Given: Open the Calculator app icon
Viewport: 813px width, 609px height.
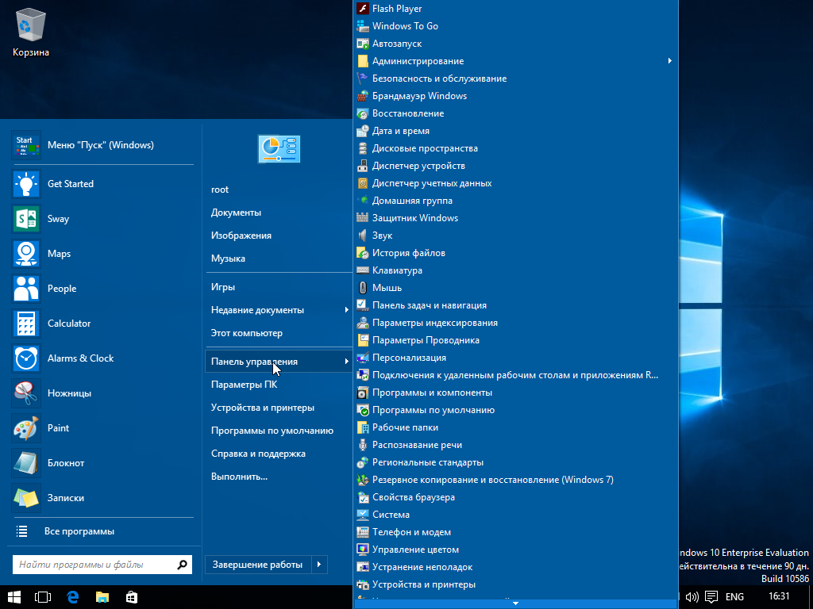Looking at the screenshot, I should pos(26,324).
